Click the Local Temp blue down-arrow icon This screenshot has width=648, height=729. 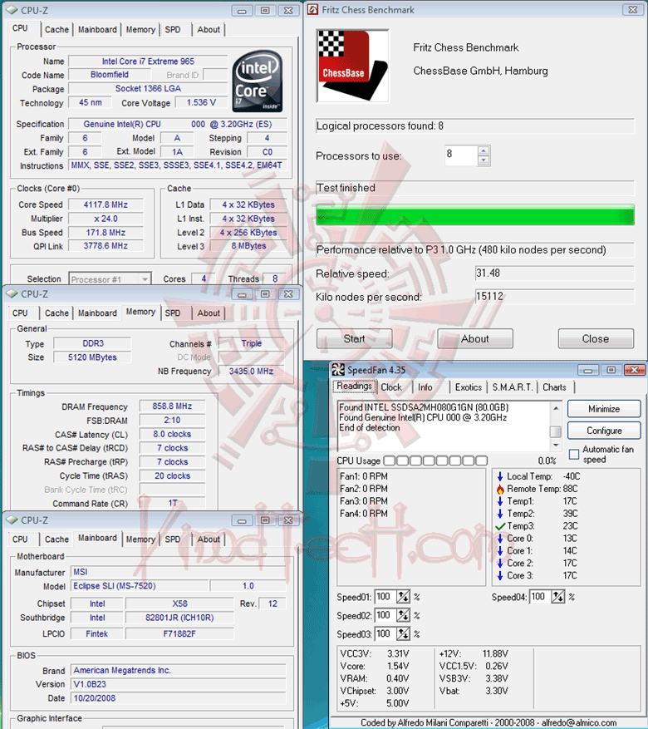[500, 476]
